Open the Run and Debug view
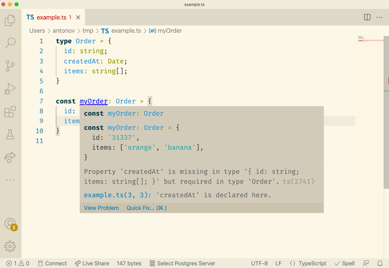The width and height of the screenshot is (389, 268). coord(10,89)
